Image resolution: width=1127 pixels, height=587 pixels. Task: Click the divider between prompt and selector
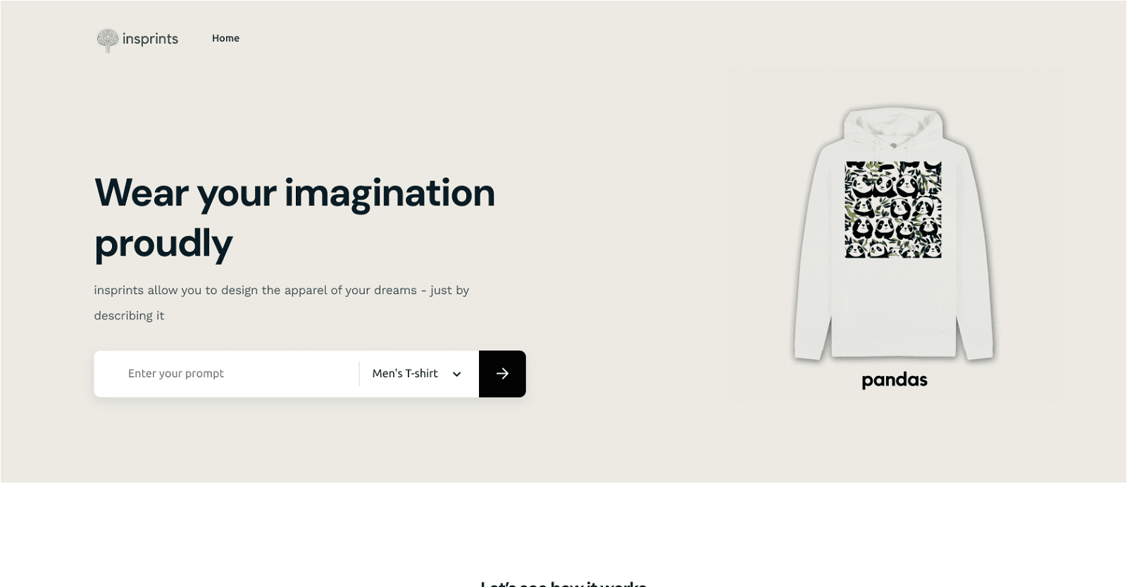click(x=359, y=374)
